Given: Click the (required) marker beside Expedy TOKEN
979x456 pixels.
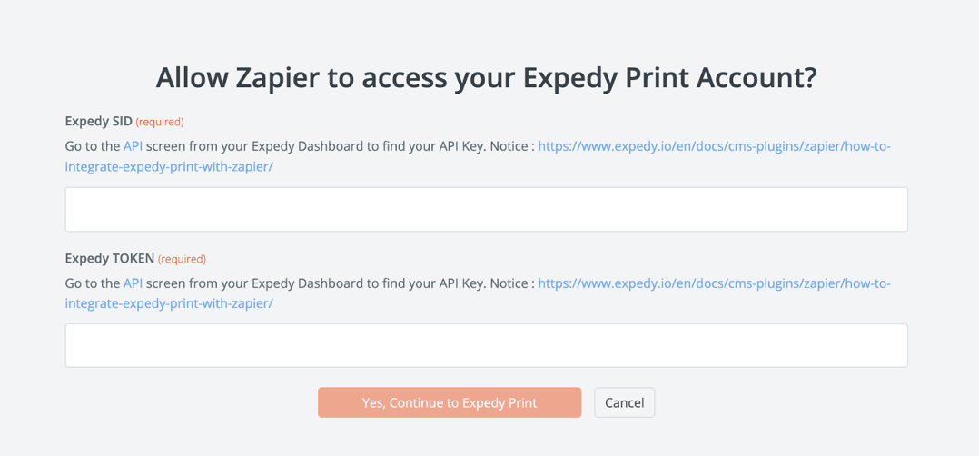Looking at the screenshot, I should pyautogui.click(x=182, y=259).
